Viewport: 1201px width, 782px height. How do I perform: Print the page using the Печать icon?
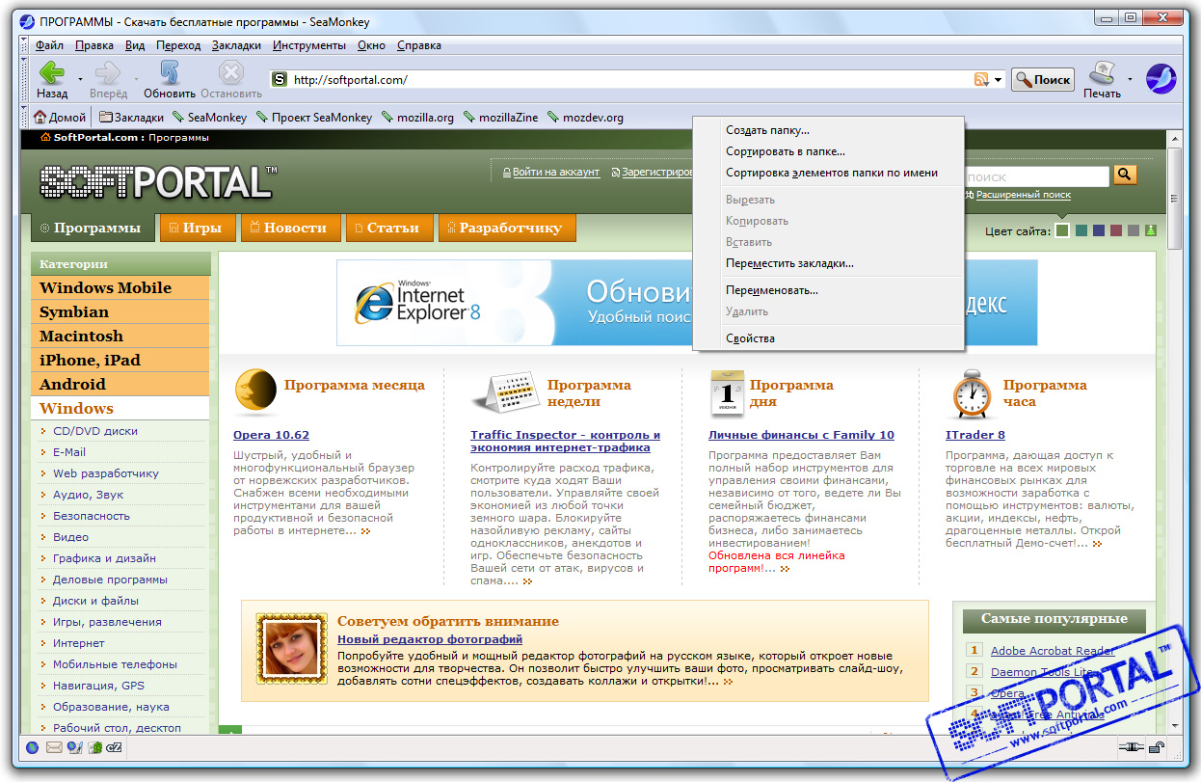[1102, 79]
